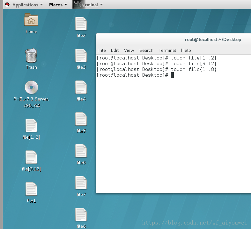The image size is (251, 229).
Task: Select the file6 desktop icon
Action: pos(81,151)
